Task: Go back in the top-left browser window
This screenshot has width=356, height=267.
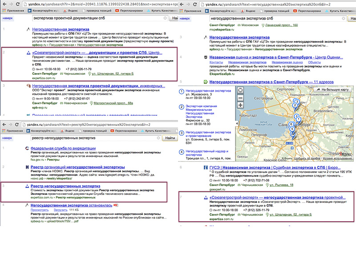Action: click(x=4, y=4)
